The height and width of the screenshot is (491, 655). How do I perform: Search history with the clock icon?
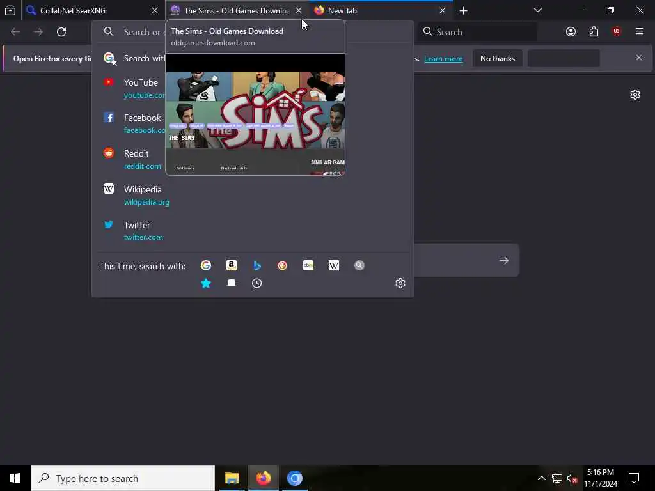(x=257, y=283)
